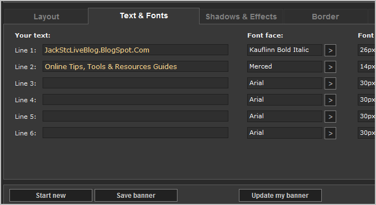The width and height of the screenshot is (376, 205).
Task: Switch to the Layout tab
Action: [46, 17]
